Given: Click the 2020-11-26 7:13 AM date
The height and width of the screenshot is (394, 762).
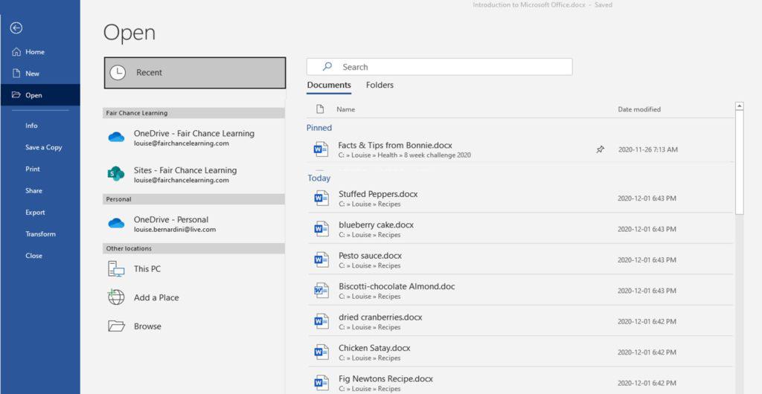Looking at the screenshot, I should pos(648,149).
